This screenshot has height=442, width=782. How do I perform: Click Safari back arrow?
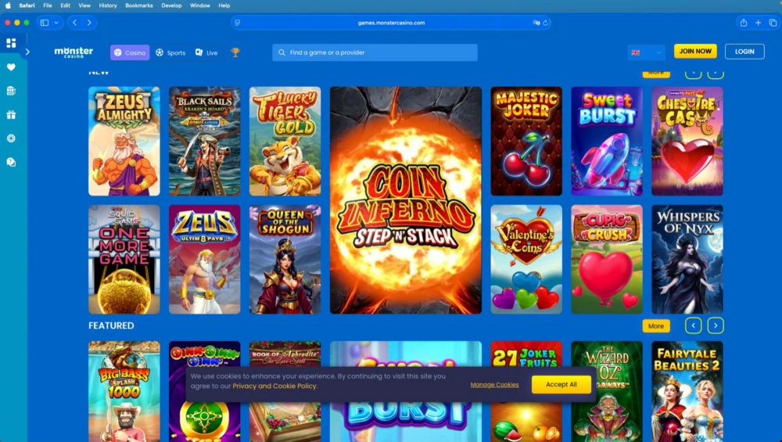pos(75,23)
